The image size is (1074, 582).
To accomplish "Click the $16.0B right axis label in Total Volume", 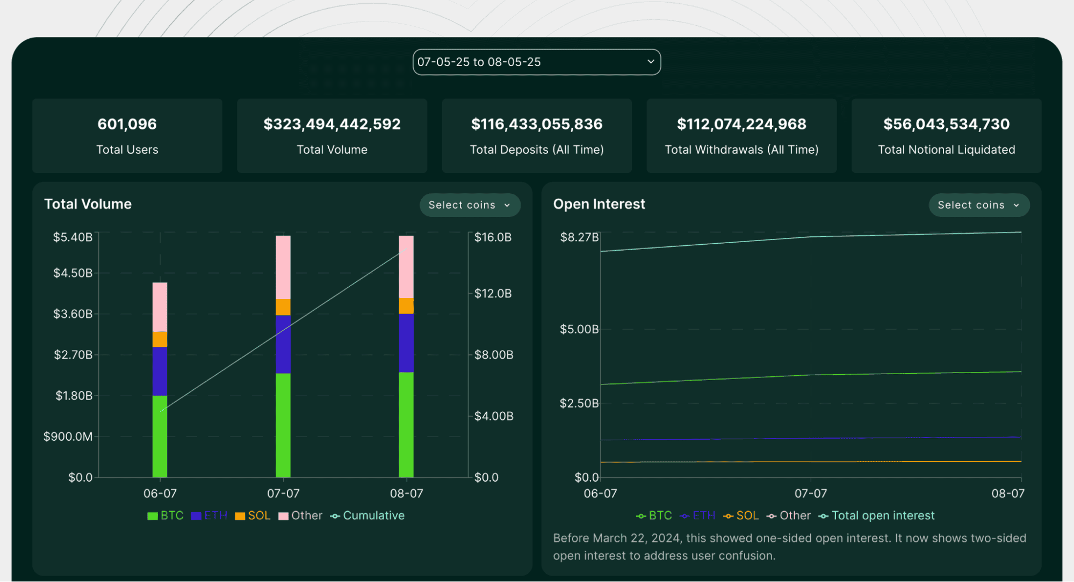I will 493,237.
